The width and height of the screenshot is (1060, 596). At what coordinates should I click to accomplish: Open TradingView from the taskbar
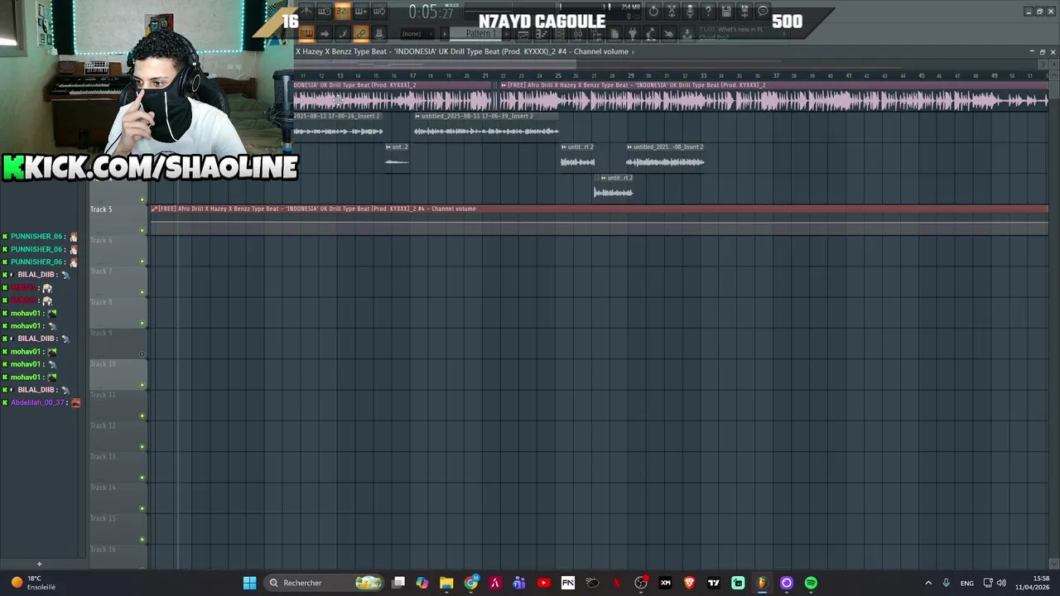click(x=713, y=583)
